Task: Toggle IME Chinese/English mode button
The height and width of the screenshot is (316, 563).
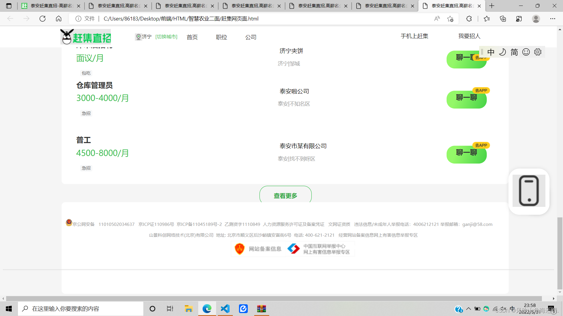Action: coord(491,52)
